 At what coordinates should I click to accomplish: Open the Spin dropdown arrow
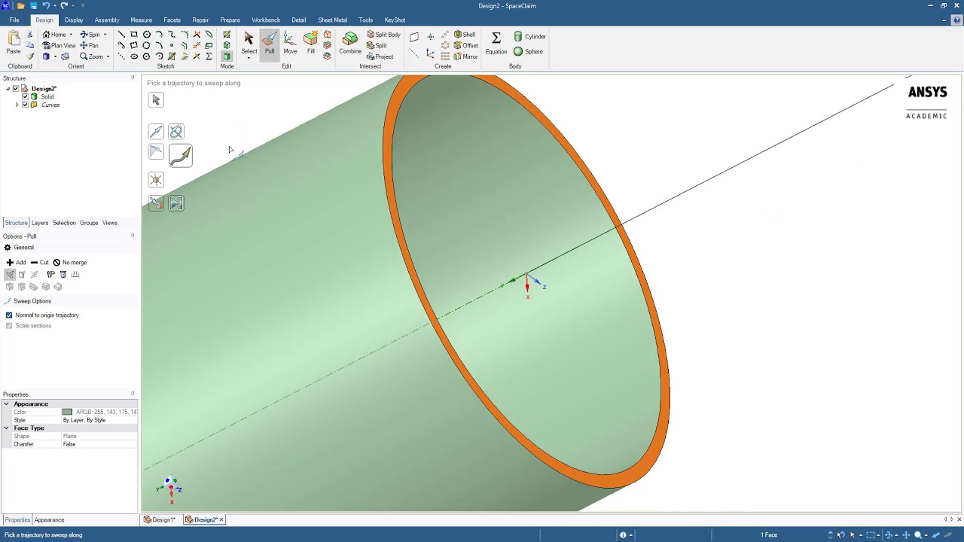pyautogui.click(x=105, y=35)
